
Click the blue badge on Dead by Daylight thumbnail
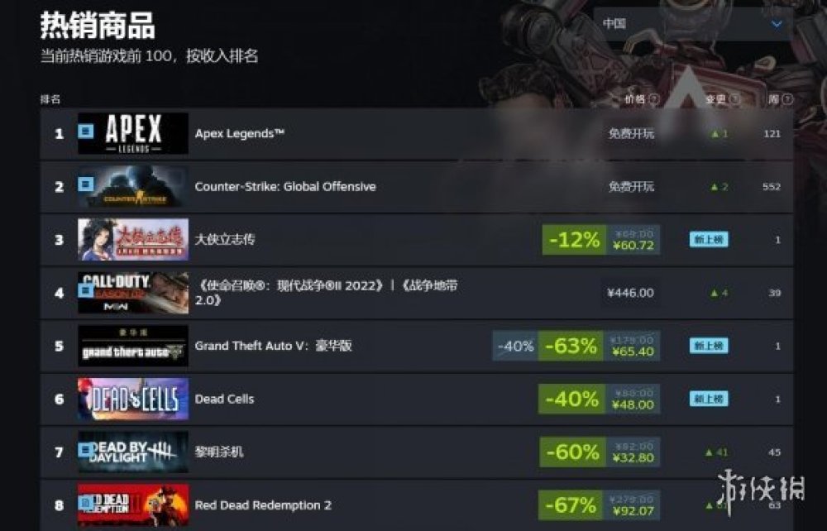coord(85,450)
